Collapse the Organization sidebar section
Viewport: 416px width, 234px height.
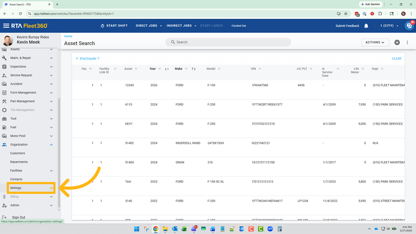tap(51, 145)
